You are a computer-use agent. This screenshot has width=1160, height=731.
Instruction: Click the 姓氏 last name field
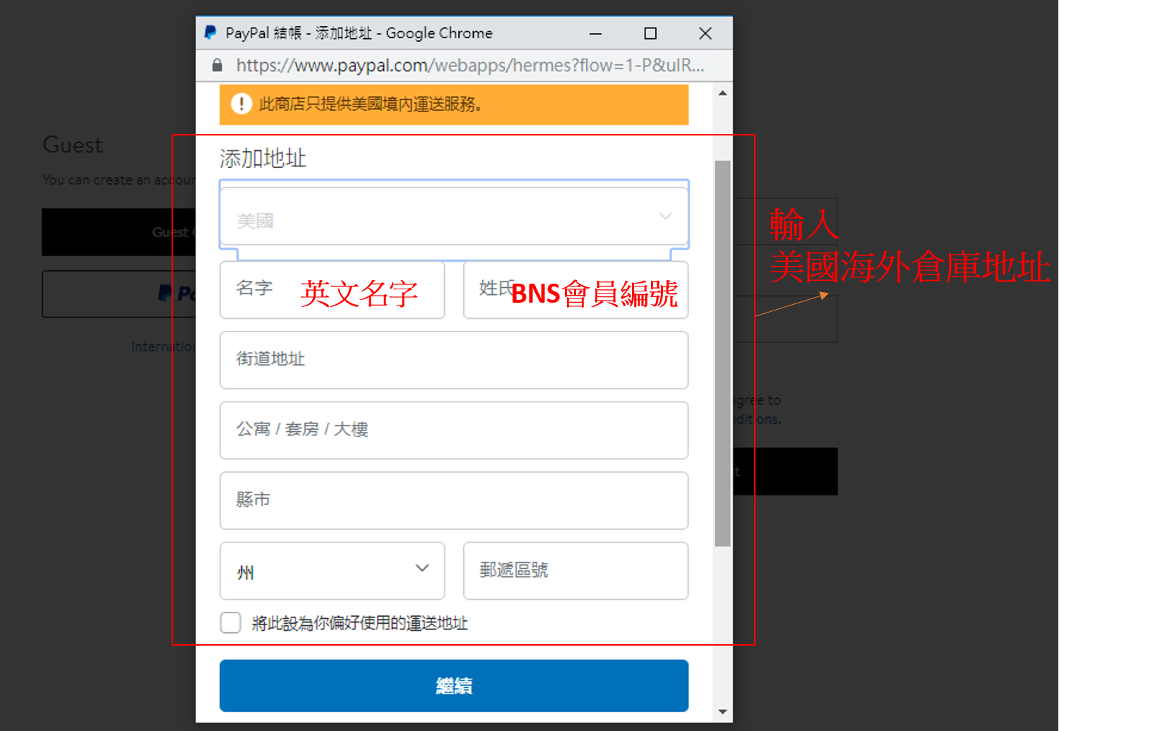click(575, 290)
